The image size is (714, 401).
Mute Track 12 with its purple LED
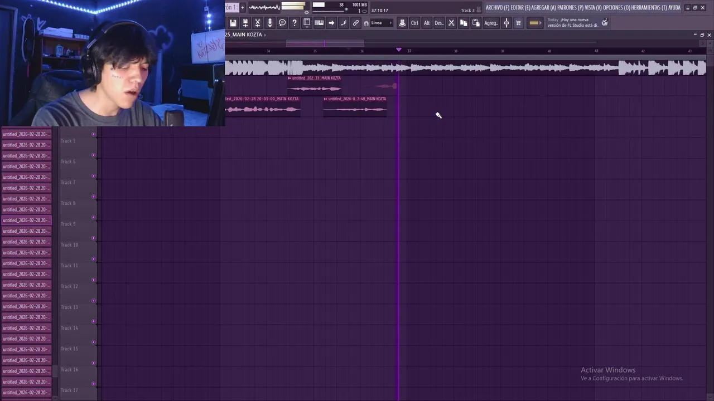93,280
